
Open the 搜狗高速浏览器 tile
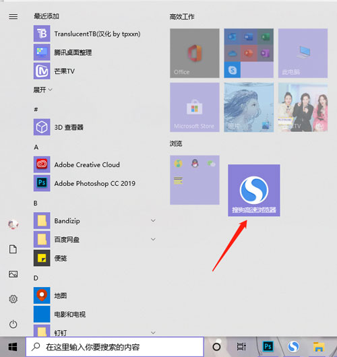tap(254, 191)
